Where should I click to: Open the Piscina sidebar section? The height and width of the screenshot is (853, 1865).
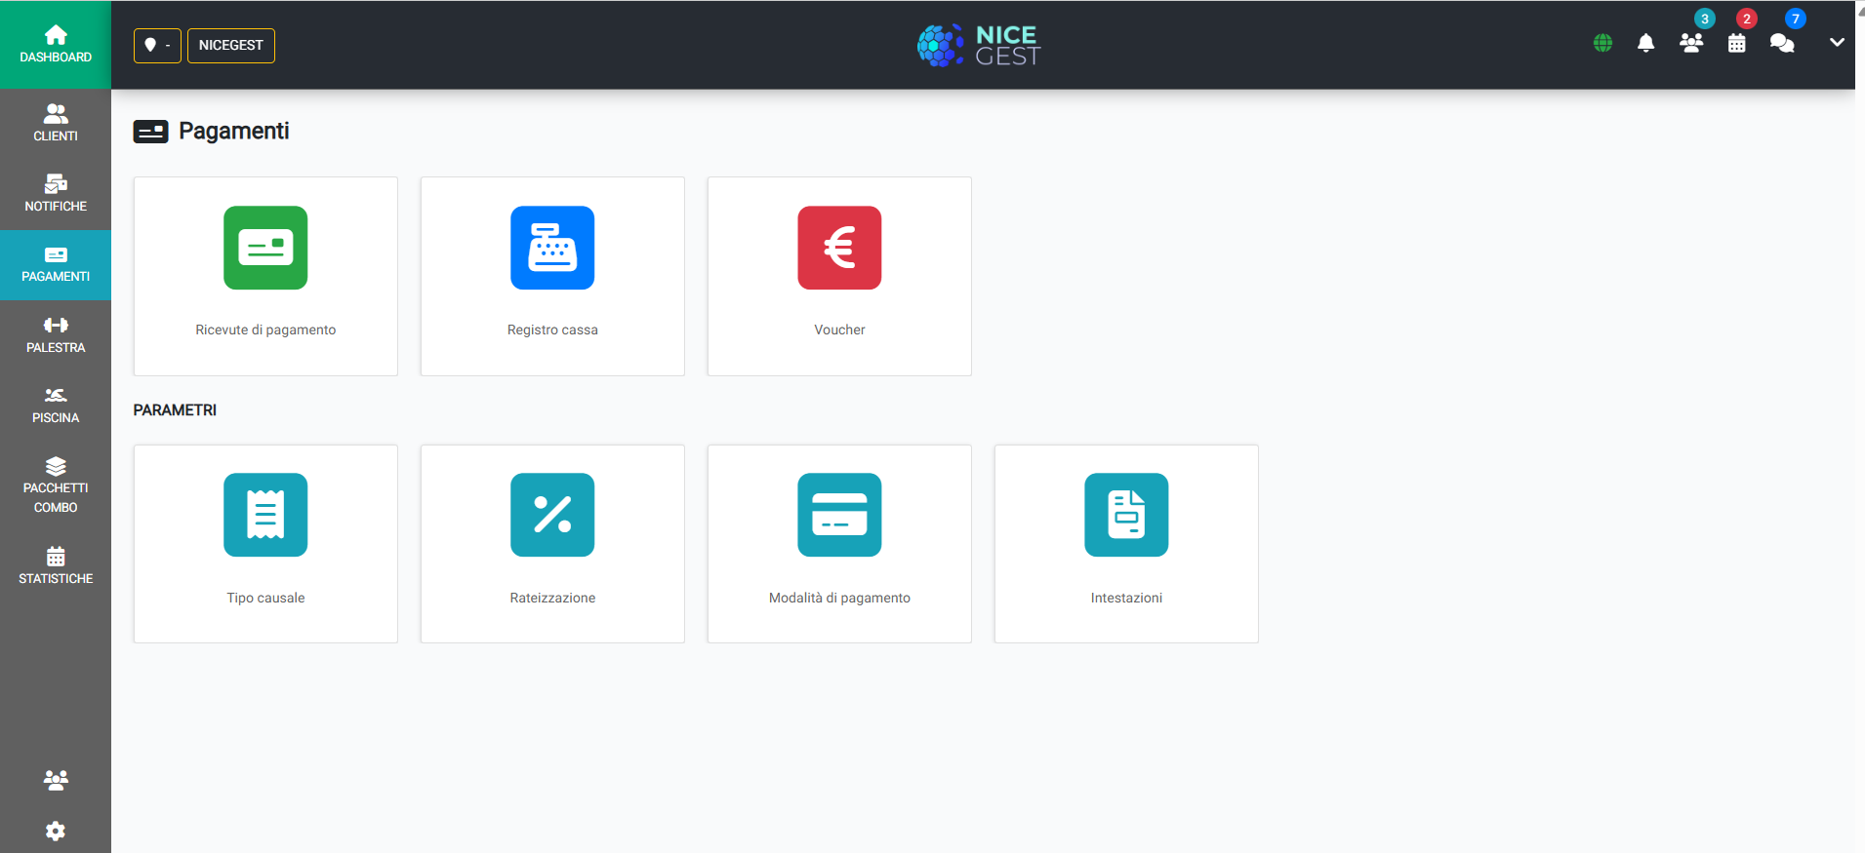(x=56, y=406)
